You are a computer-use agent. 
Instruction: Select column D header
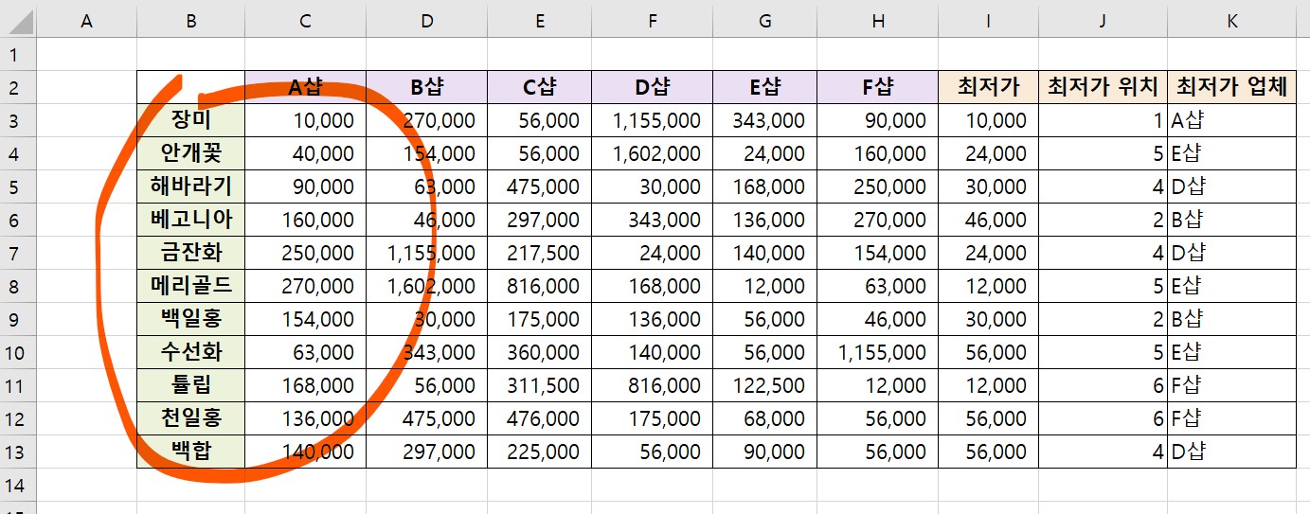point(426,20)
